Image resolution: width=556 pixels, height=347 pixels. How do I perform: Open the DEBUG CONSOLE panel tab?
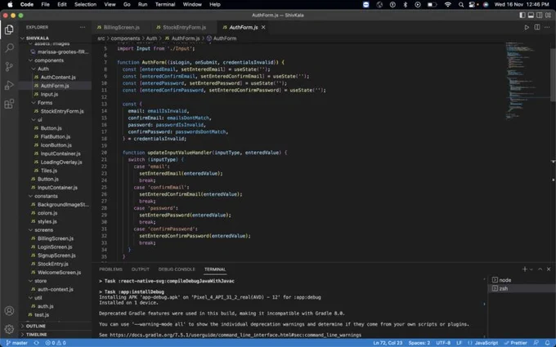177,269
